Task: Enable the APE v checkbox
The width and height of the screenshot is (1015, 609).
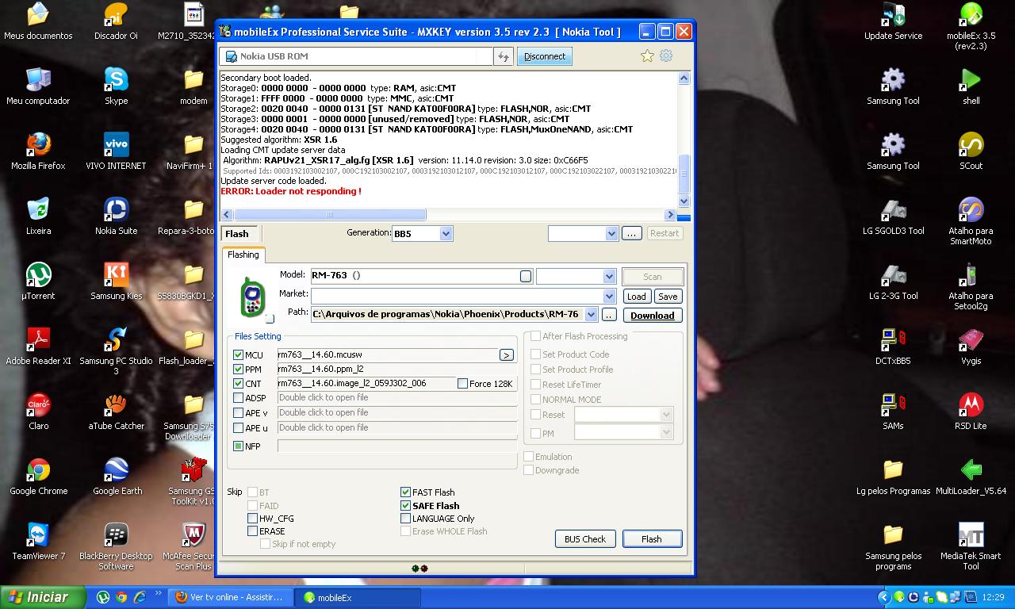Action: 238,413
